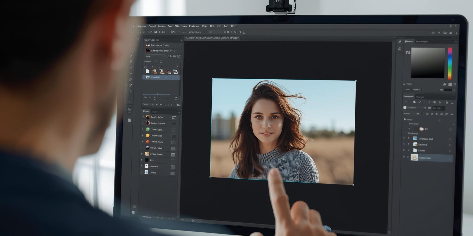Open the "Plig" menu in the menu bar
Image resolution: width=473 pixels, height=236 pixels.
coord(204,26)
